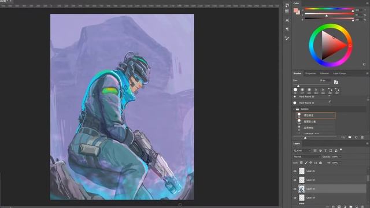
Task: Filter layers by pixel layers icon
Action: (x=315, y=150)
